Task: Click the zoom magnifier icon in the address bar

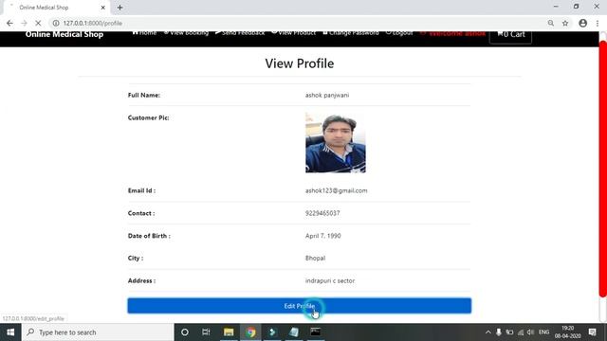Action: click(550, 23)
